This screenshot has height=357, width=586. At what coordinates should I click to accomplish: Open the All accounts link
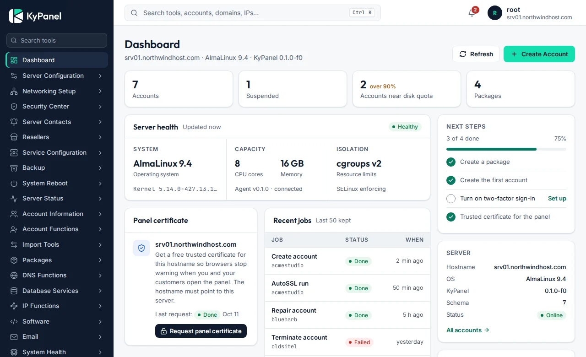pyautogui.click(x=468, y=330)
